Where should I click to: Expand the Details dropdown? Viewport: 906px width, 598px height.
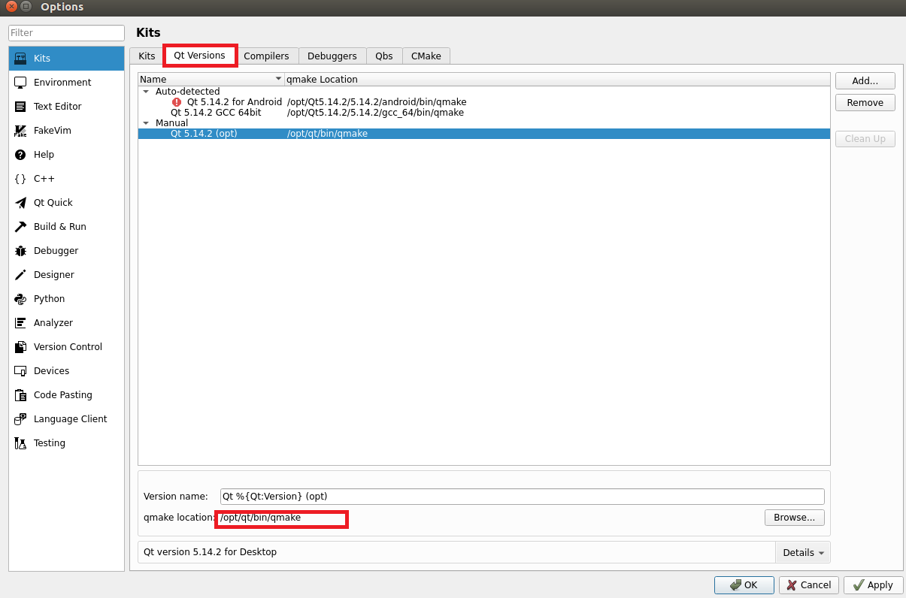coord(803,552)
